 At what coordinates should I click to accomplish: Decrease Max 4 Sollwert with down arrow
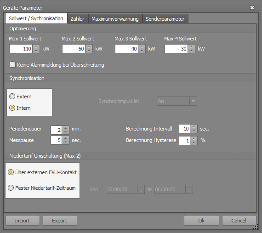[192, 51]
